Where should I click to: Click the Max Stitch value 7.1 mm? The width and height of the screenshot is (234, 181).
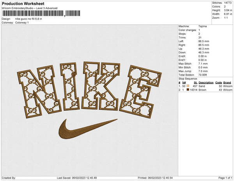pos(203,64)
